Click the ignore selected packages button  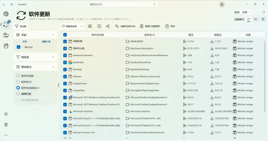125,26
